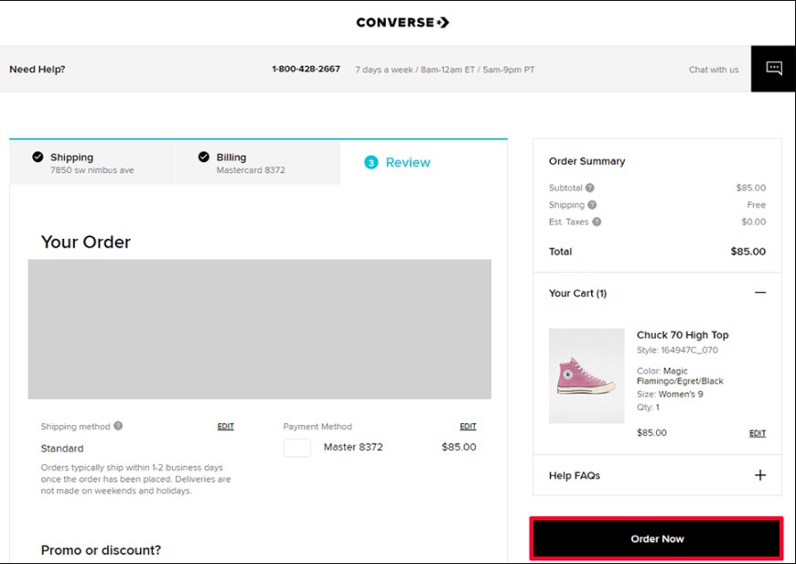Click the Shipping Free value
This screenshot has width=796, height=564.
pyautogui.click(x=757, y=205)
